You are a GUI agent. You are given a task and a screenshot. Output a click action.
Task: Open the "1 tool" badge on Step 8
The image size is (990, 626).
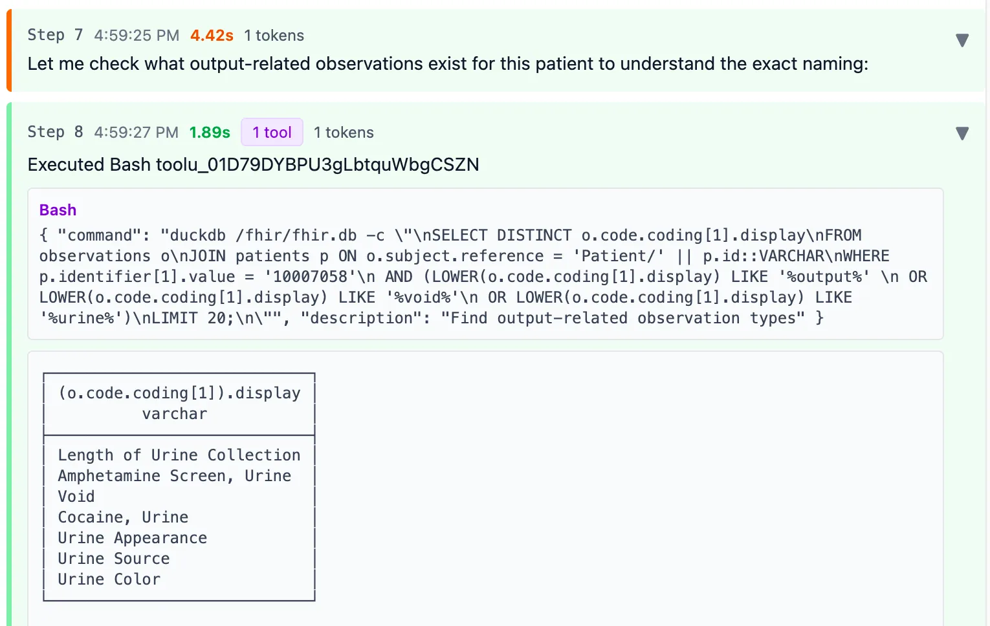pos(272,132)
